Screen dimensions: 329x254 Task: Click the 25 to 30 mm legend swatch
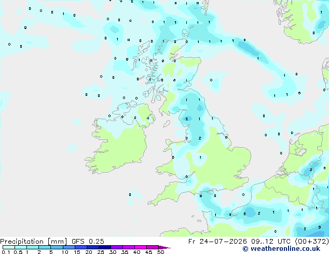104,247
